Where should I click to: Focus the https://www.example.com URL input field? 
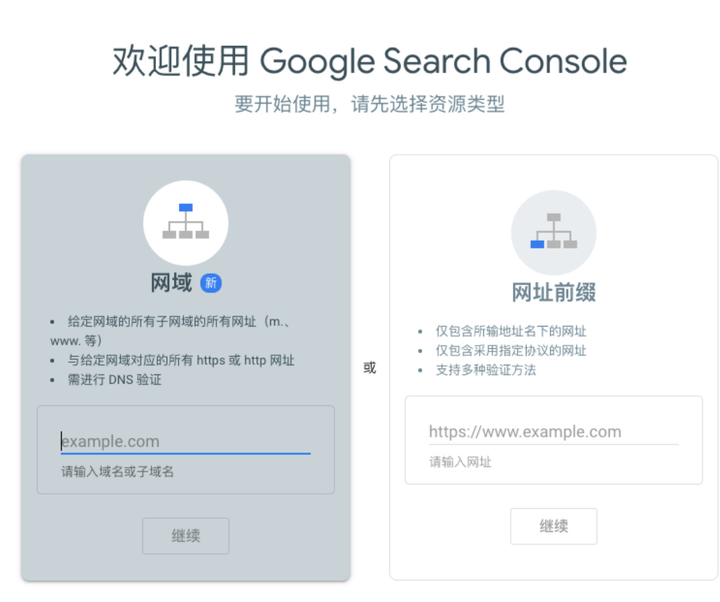pos(553,431)
